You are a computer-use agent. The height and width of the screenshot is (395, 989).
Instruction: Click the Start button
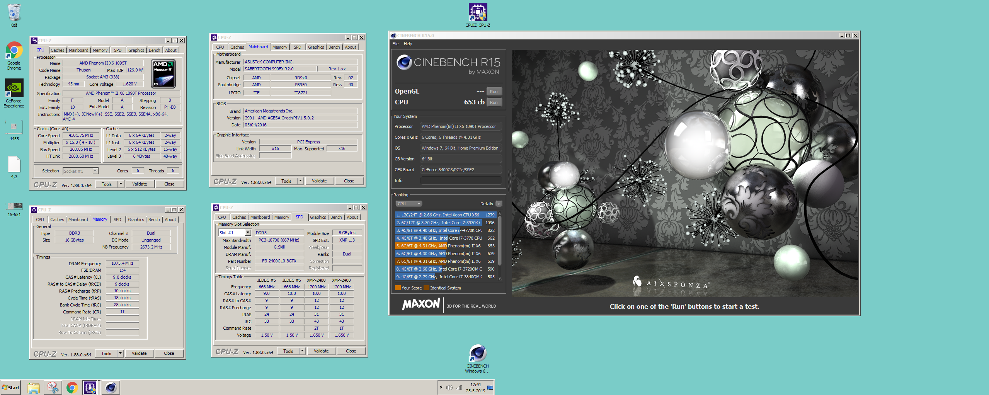tap(11, 387)
